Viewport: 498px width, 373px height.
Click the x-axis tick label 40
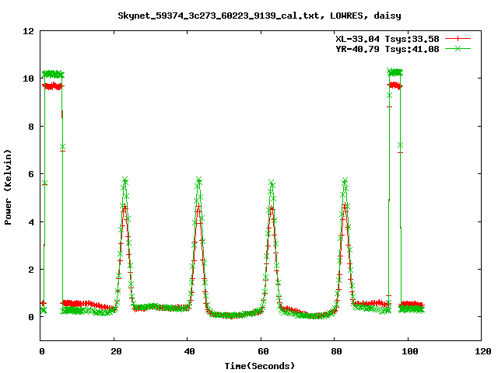click(189, 351)
